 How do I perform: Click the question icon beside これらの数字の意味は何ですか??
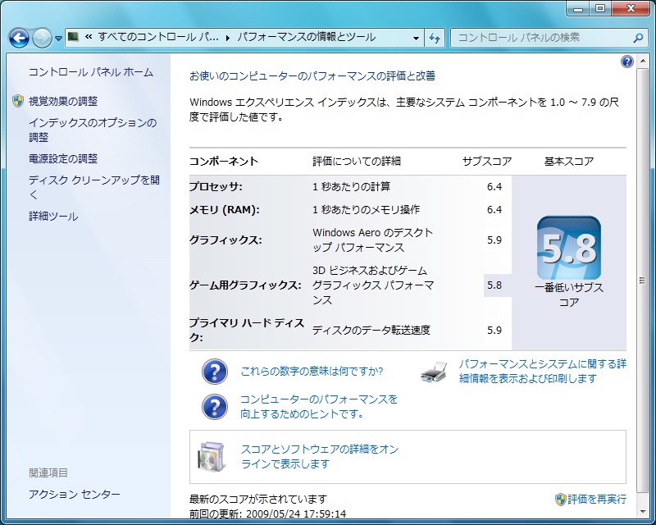point(215,372)
